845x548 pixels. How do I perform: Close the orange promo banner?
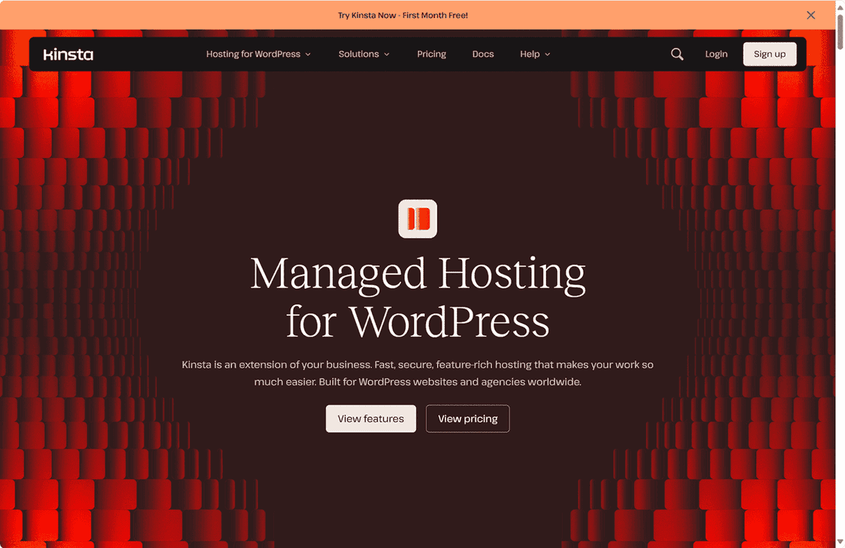point(810,15)
